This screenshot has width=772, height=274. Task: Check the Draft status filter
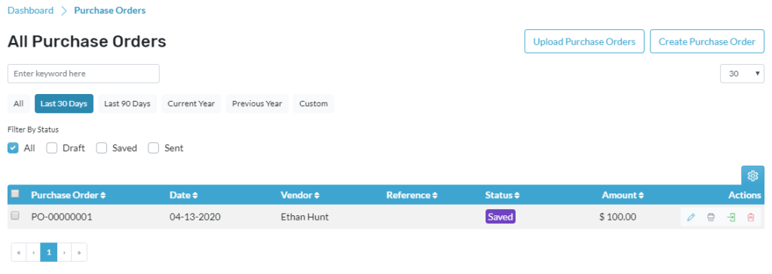pos(52,148)
